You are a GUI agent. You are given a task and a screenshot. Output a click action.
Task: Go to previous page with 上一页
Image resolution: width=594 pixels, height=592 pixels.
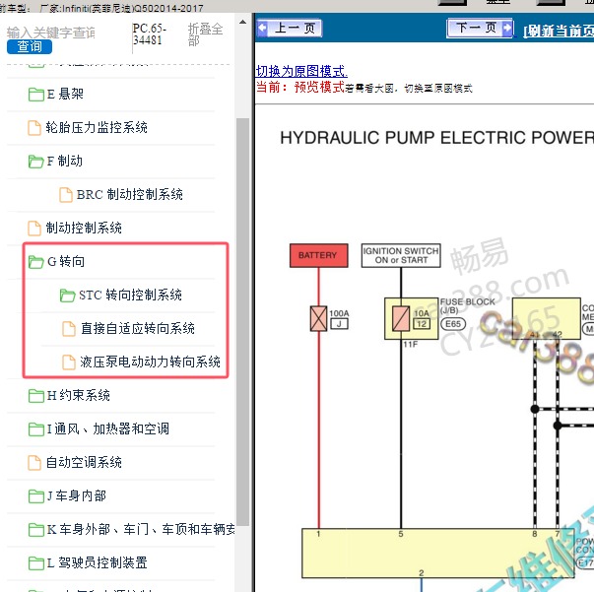point(290,28)
